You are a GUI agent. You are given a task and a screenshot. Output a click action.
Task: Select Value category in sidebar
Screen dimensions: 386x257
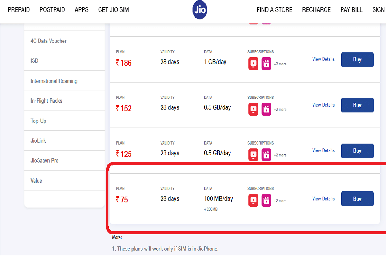[x=64, y=181]
